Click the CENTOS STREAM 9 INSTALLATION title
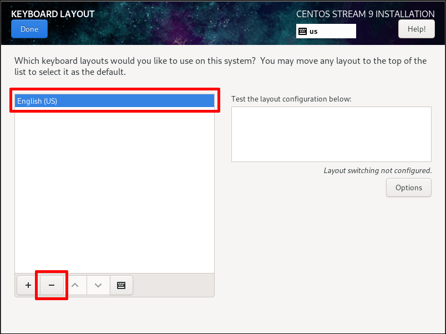The width and height of the screenshot is (446, 334). (365, 14)
